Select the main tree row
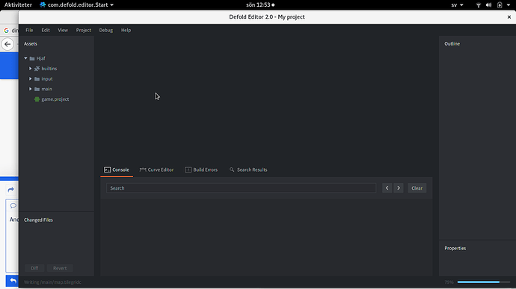 point(56,89)
